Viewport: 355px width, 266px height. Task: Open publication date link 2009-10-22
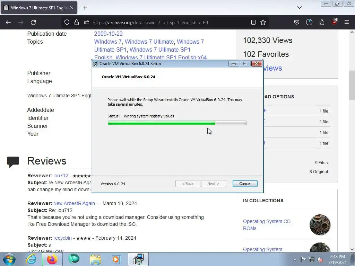(x=108, y=34)
